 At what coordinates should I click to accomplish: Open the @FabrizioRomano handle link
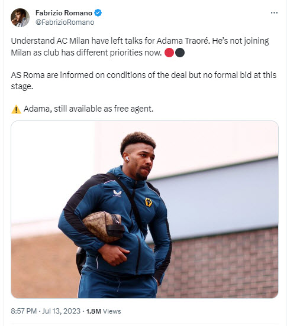point(65,22)
